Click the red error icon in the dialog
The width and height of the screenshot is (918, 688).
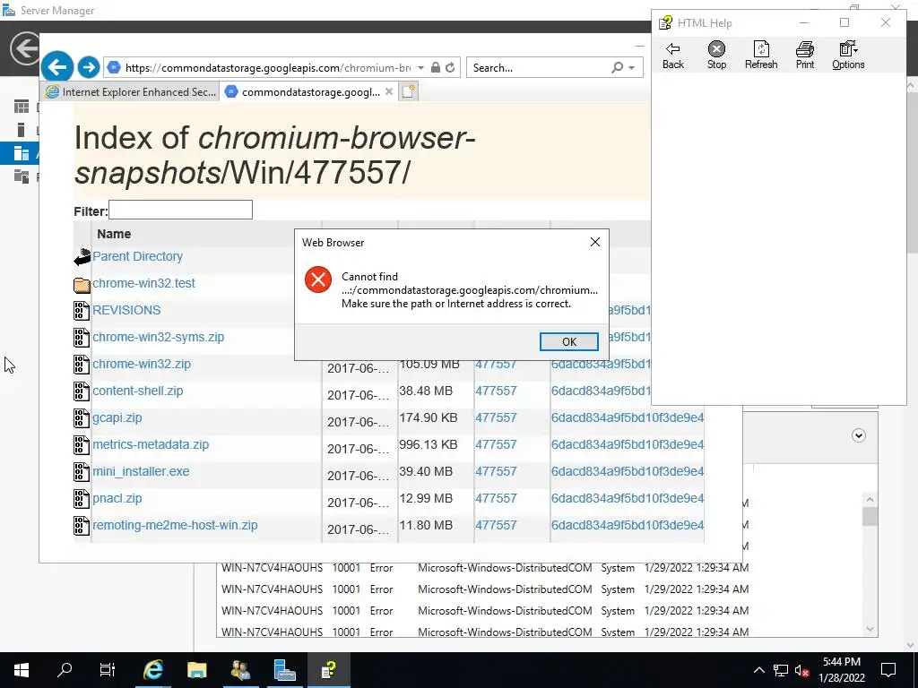coord(318,279)
